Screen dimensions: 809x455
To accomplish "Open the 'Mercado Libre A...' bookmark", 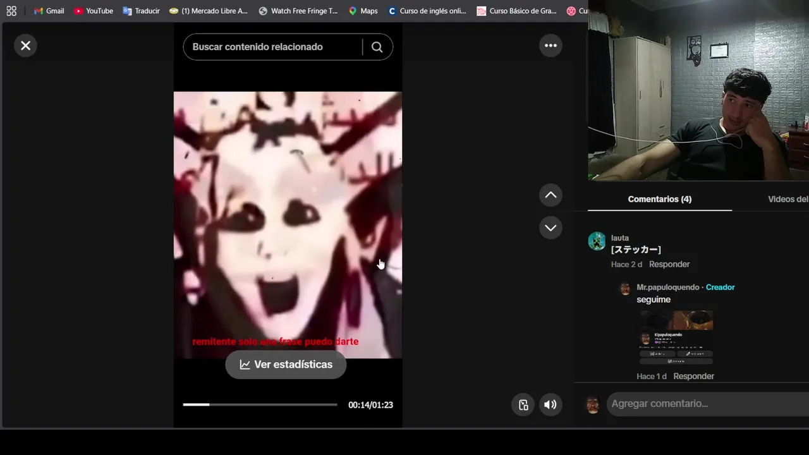I will [208, 11].
